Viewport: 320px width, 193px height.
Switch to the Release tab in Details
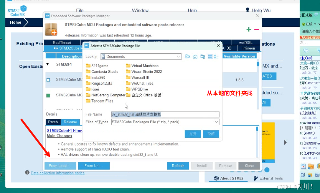[x=70, y=122]
